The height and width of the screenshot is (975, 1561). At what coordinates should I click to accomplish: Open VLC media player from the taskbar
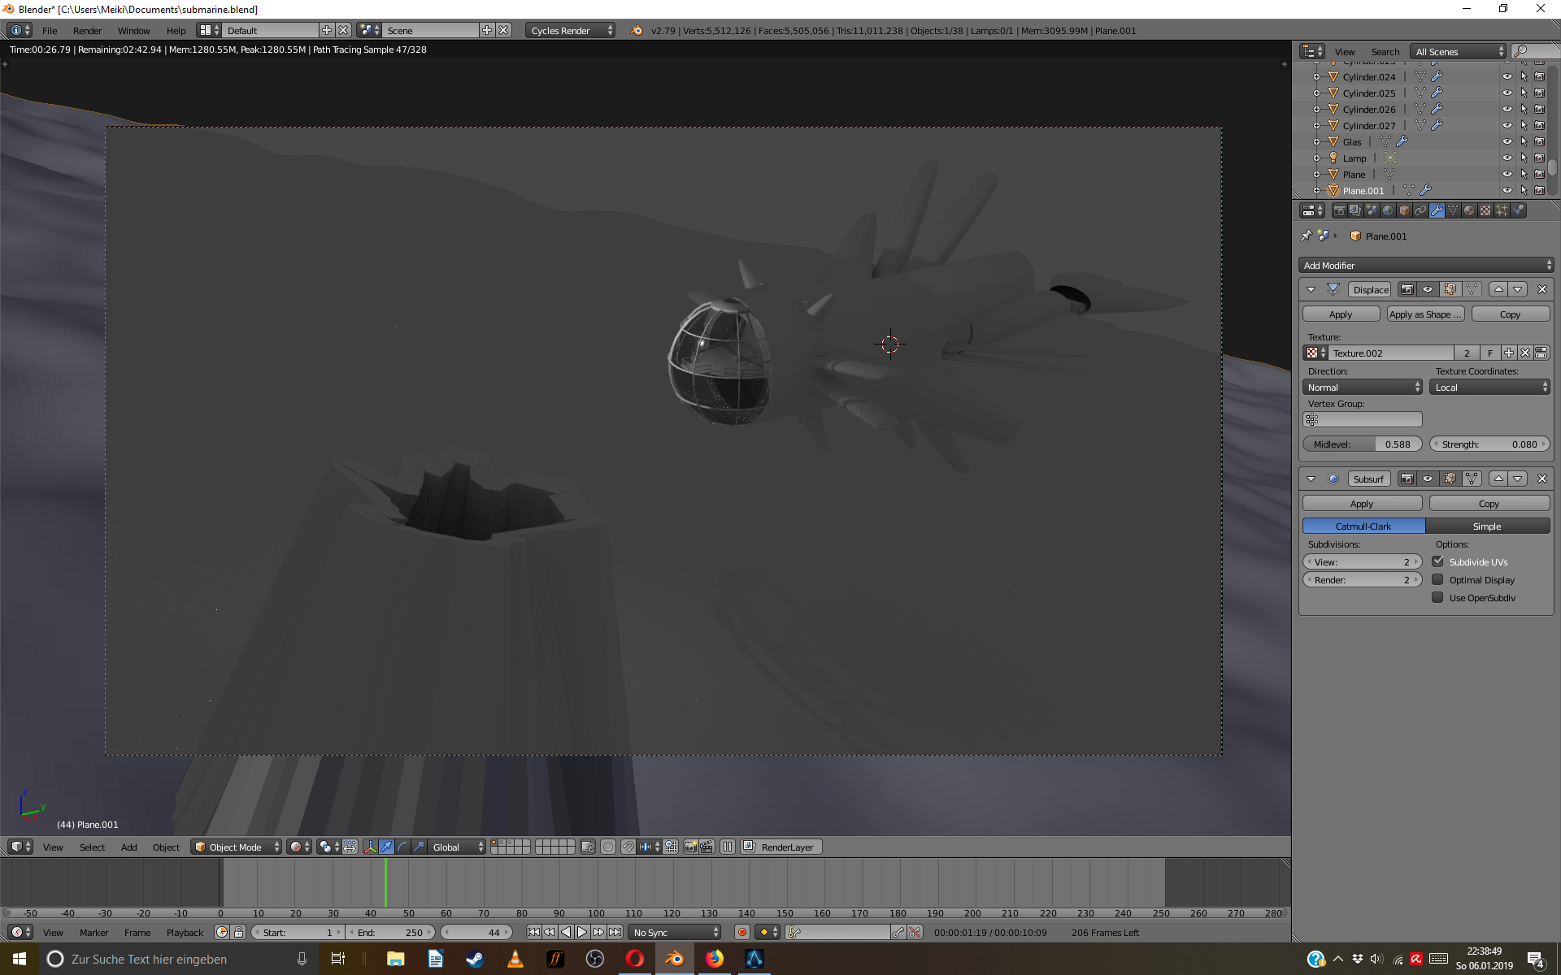(515, 959)
